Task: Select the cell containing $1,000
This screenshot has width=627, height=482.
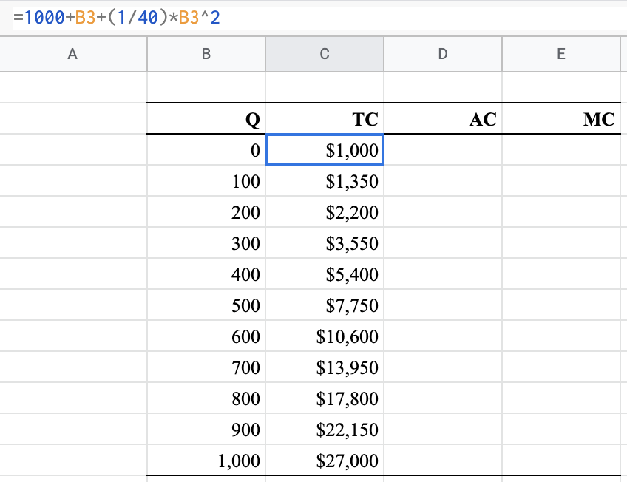Action: point(324,150)
